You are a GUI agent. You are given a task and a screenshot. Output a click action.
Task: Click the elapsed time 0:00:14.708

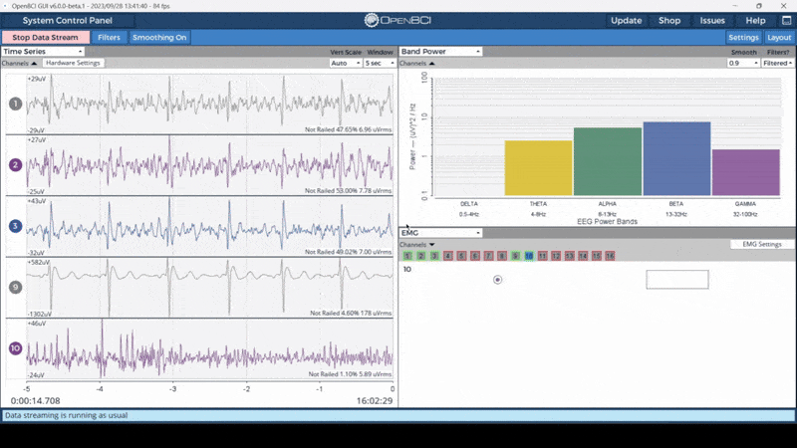(35, 401)
